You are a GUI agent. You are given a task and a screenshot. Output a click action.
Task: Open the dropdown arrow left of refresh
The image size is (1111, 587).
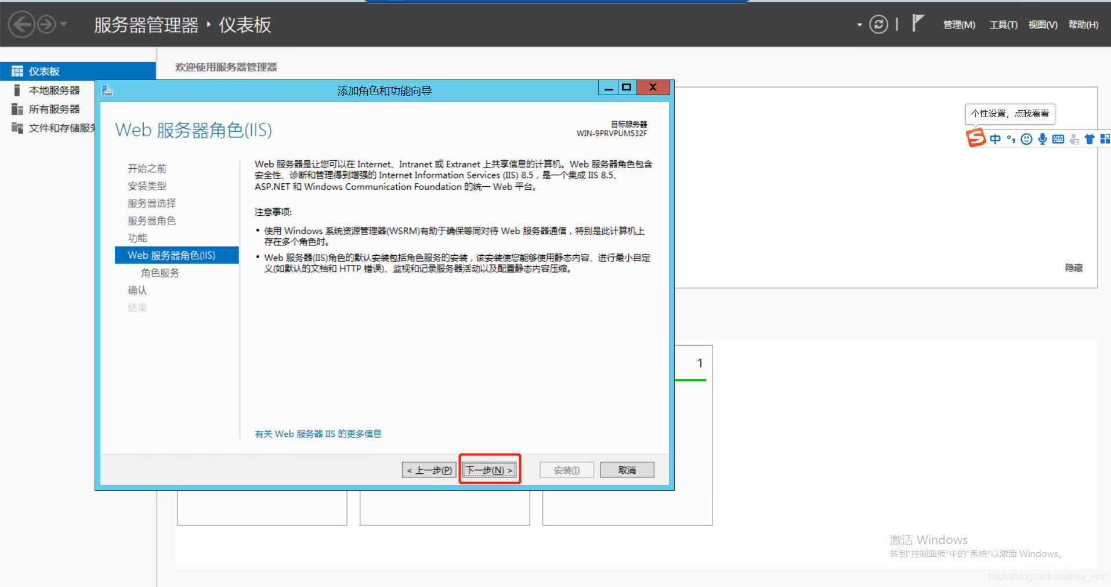point(859,25)
